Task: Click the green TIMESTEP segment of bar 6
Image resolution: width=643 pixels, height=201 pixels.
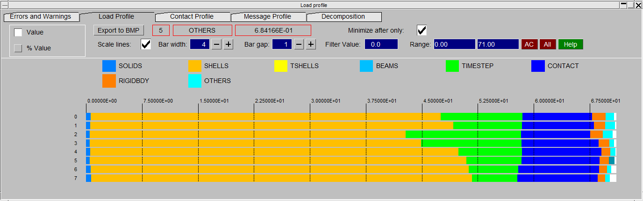Action: 493,170
